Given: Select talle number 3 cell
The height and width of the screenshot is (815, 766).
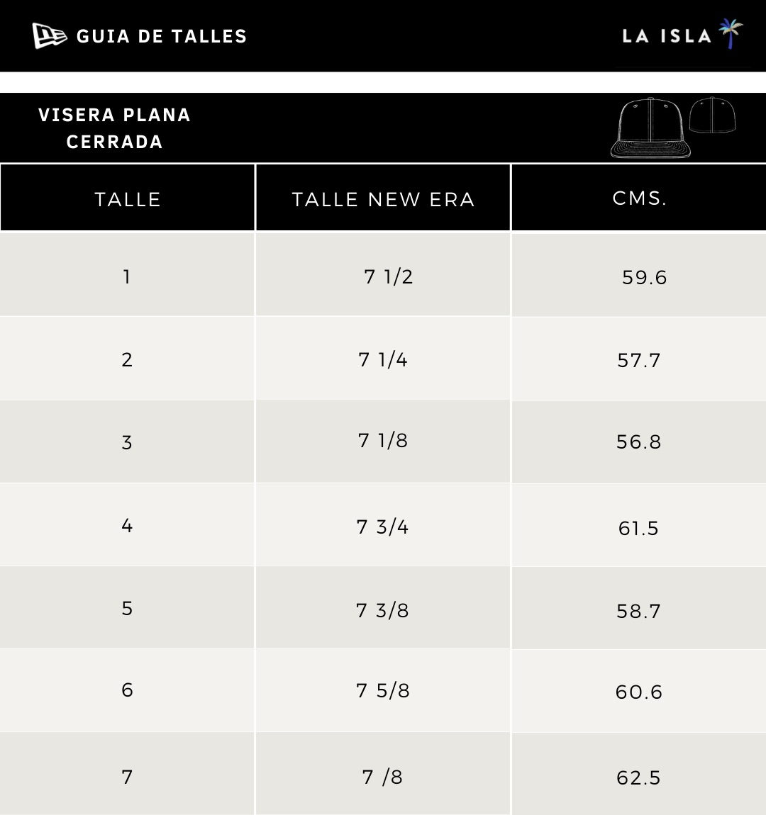Looking at the screenshot, I should [128, 442].
